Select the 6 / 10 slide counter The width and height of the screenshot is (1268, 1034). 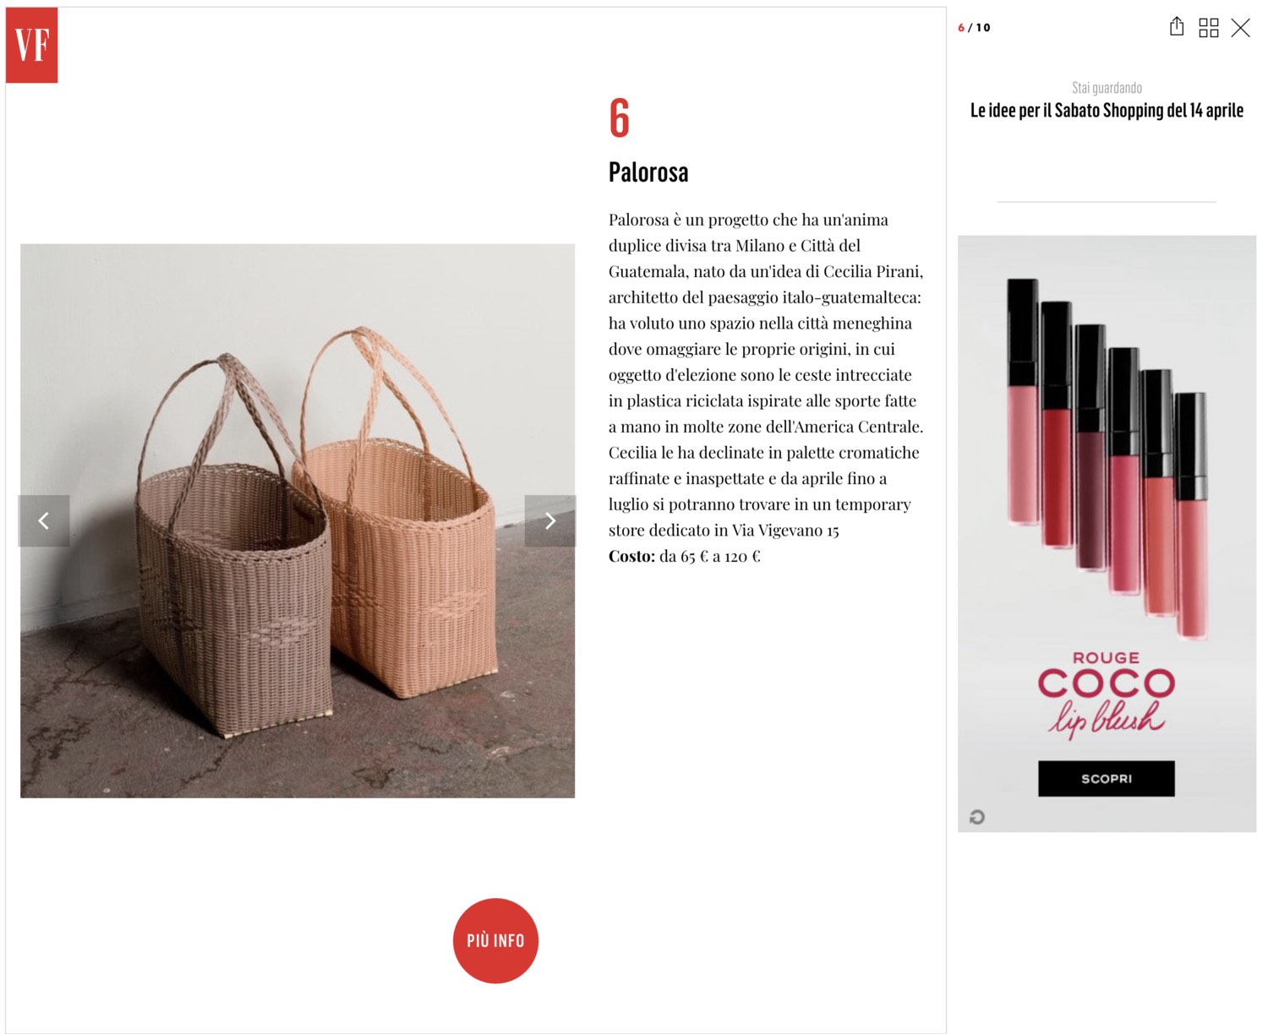[974, 28]
